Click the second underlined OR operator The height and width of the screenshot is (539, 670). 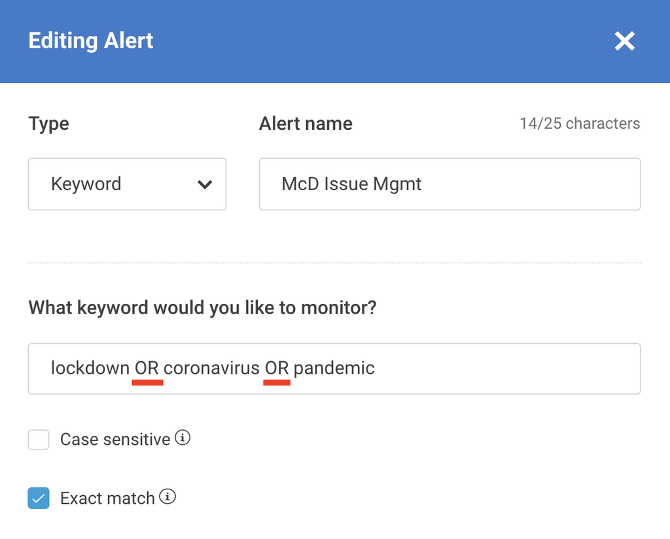[x=277, y=368]
